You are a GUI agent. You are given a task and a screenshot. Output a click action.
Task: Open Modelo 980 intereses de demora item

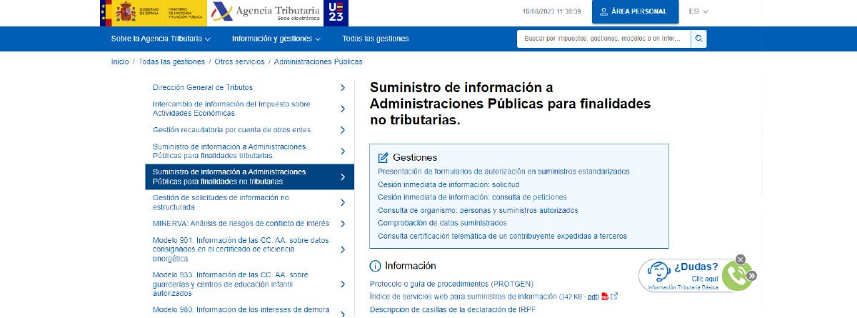pos(241,310)
